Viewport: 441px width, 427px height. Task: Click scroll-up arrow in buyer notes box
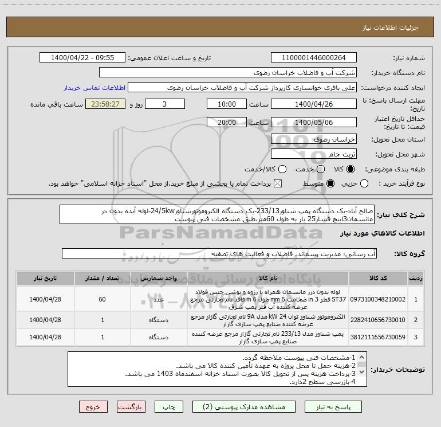362,358
